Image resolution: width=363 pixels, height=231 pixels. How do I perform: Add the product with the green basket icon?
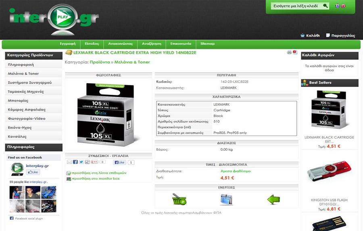point(179,199)
